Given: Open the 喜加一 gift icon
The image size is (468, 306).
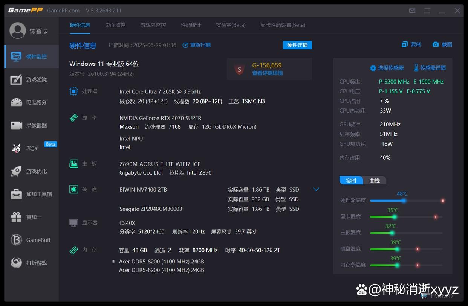Looking at the screenshot, I should 16,217.
